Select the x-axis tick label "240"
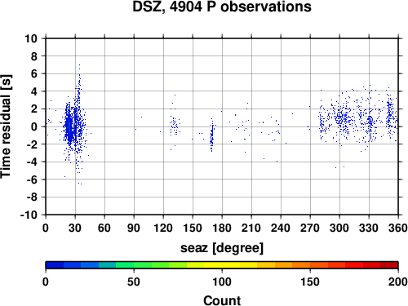 coord(281,228)
